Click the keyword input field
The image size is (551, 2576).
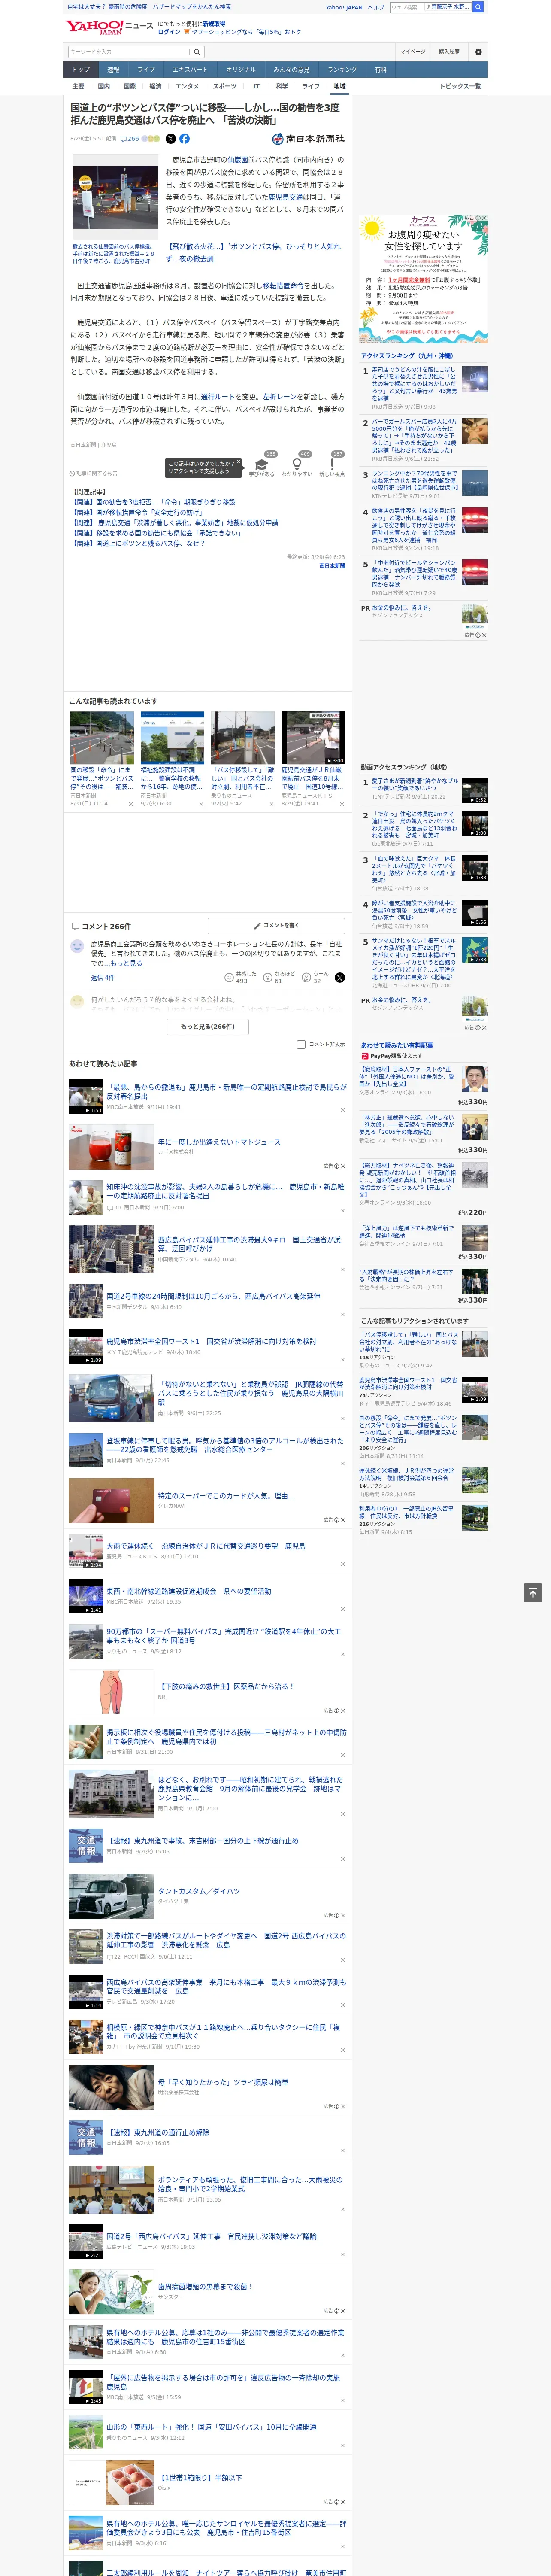point(129,52)
